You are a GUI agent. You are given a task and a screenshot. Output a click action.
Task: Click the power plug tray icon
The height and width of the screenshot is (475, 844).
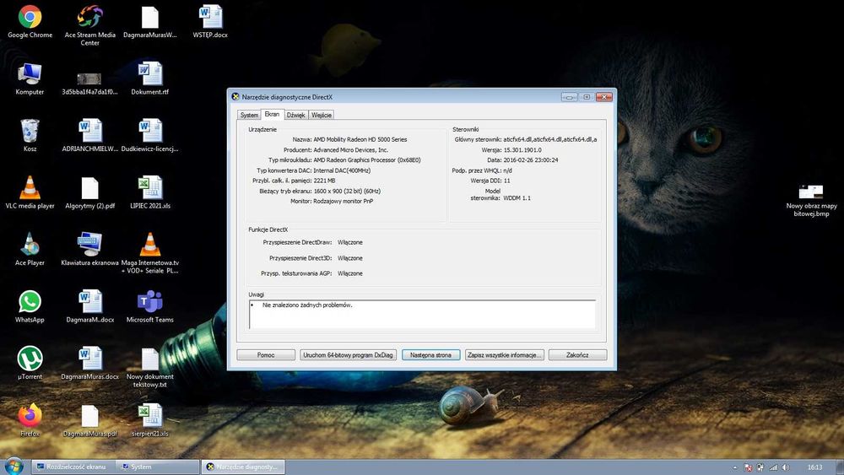(760, 467)
